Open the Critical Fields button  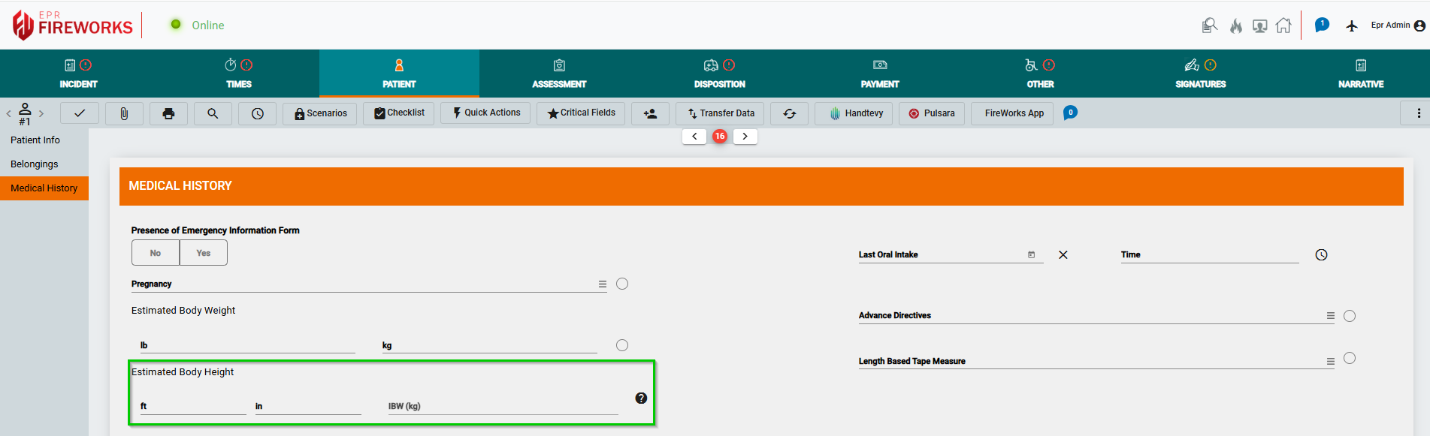(581, 113)
